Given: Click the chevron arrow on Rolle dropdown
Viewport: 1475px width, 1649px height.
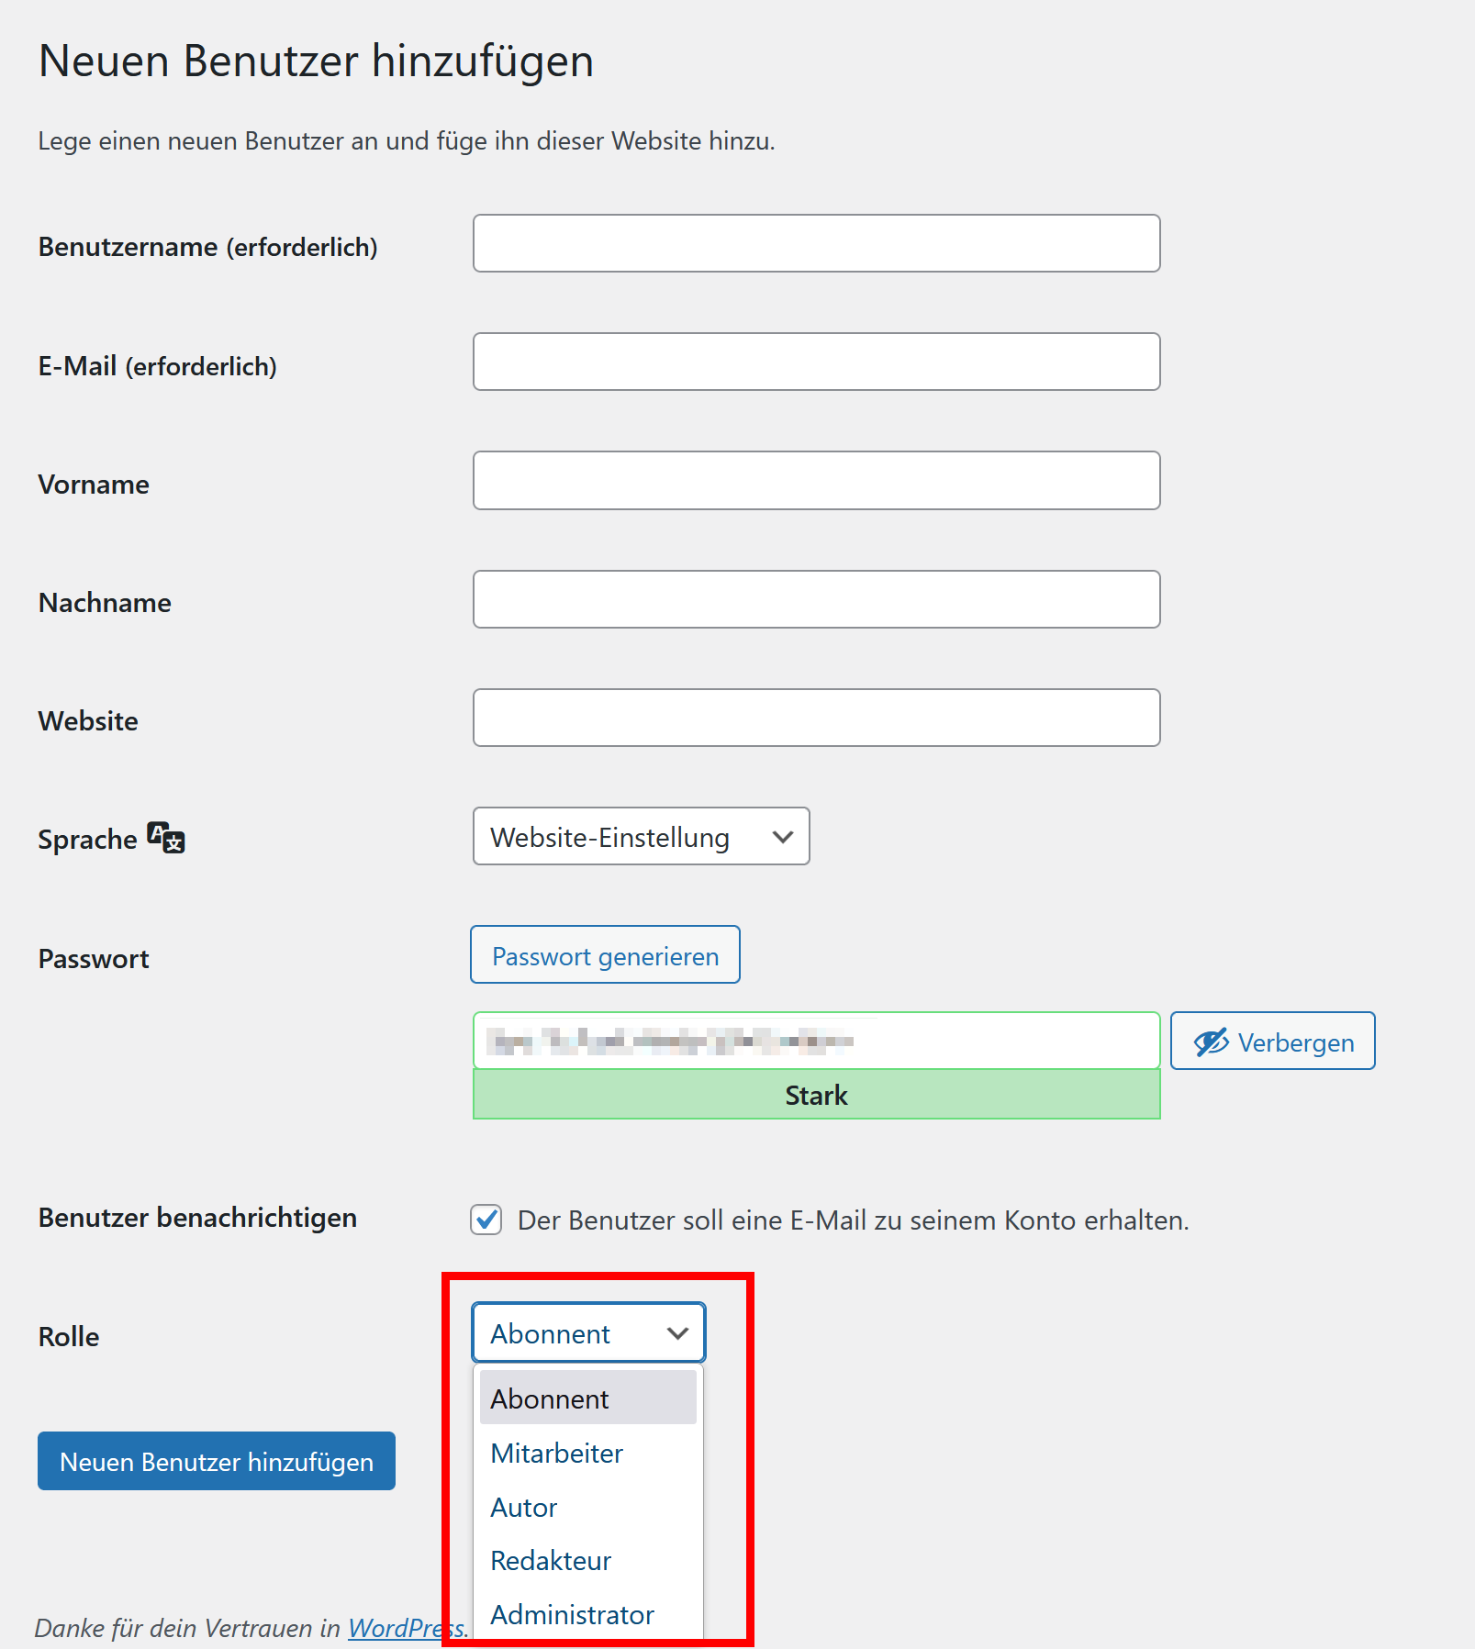Looking at the screenshot, I should (x=678, y=1333).
